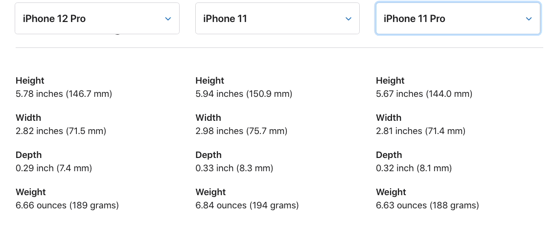The image size is (555, 225).
Task: Click the 5.78 inches (146.7 mm) height value
Action: coord(64,94)
